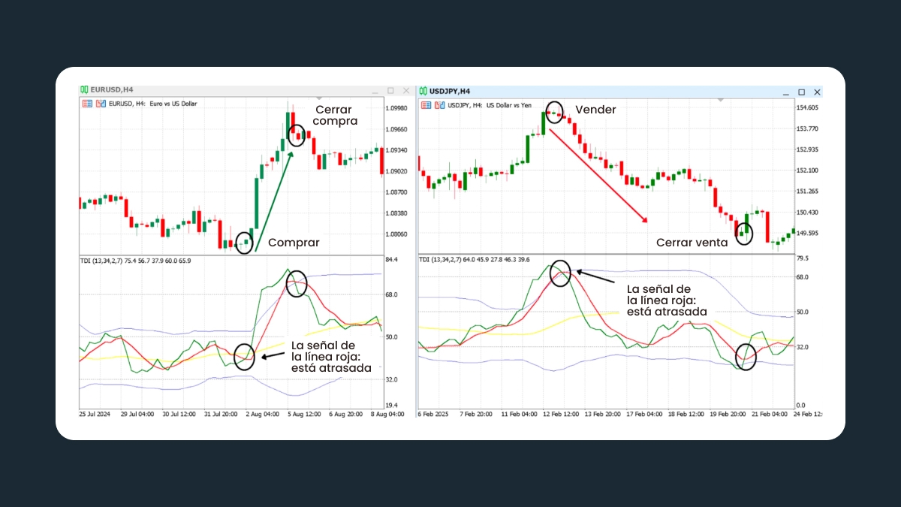The height and width of the screenshot is (507, 901).
Task: Maximize the EURUSD,H4 chart window
Action: [x=391, y=90]
